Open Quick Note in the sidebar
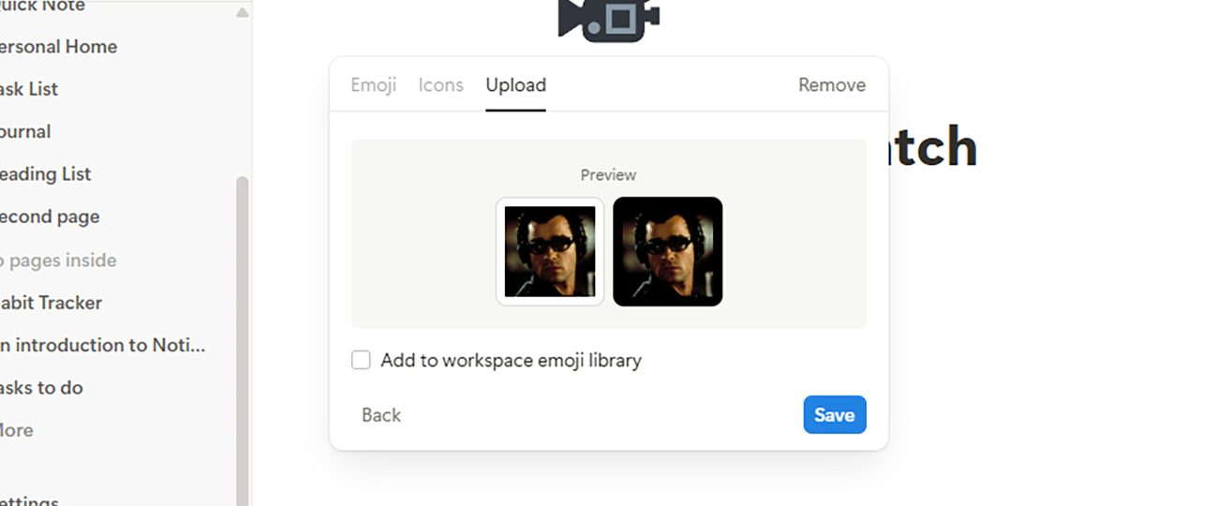Screen dimensions: 1218x506 tap(42, 7)
